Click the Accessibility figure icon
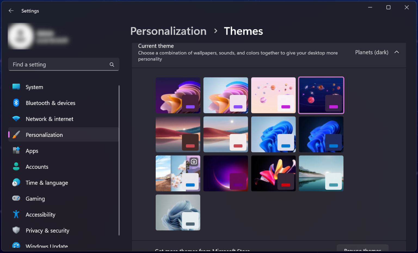Screen dimensions: 418x253 (16, 214)
